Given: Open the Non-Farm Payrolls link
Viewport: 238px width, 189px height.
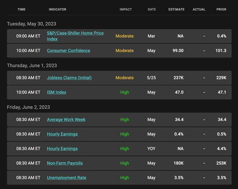Looking at the screenshot, I should 65,163.
